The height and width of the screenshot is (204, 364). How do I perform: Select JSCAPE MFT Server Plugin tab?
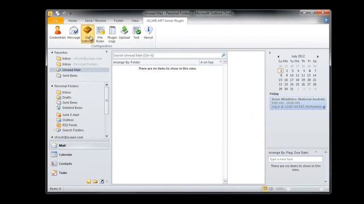click(165, 20)
